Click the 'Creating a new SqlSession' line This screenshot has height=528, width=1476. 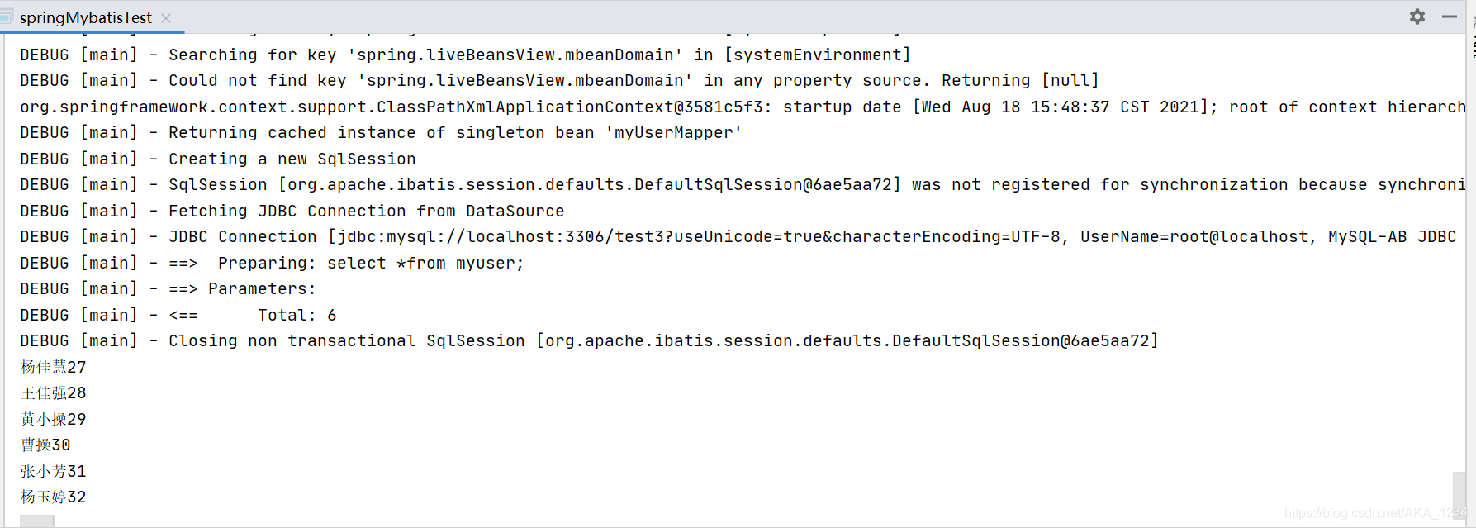click(218, 159)
